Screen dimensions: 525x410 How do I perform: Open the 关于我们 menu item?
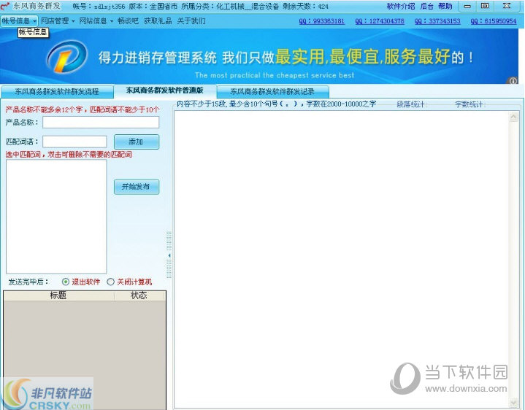coord(191,20)
